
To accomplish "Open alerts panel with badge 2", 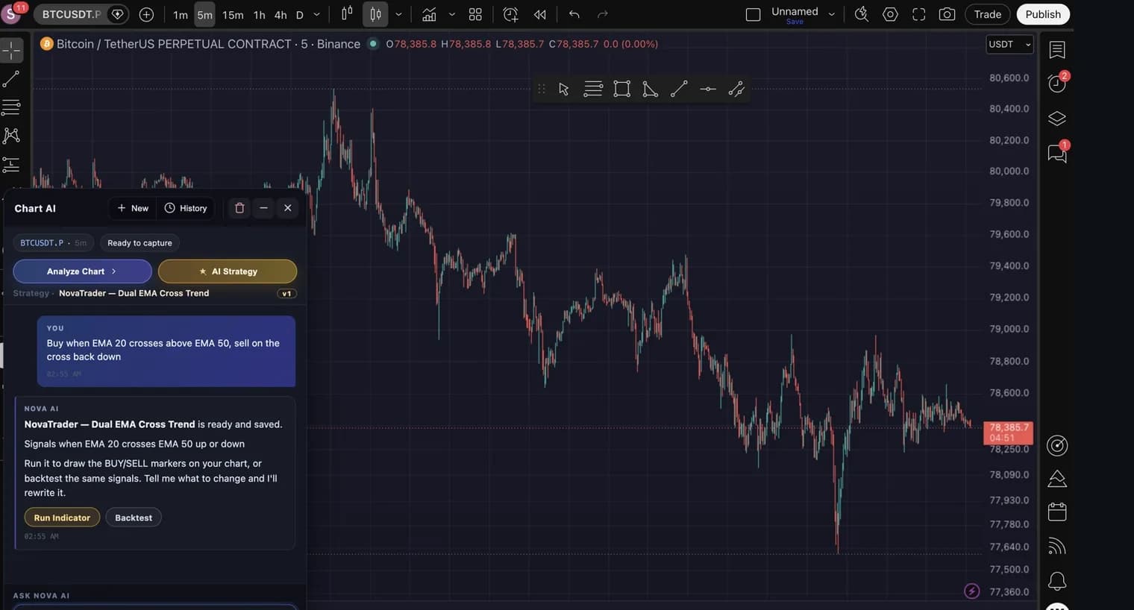I will click(1057, 82).
